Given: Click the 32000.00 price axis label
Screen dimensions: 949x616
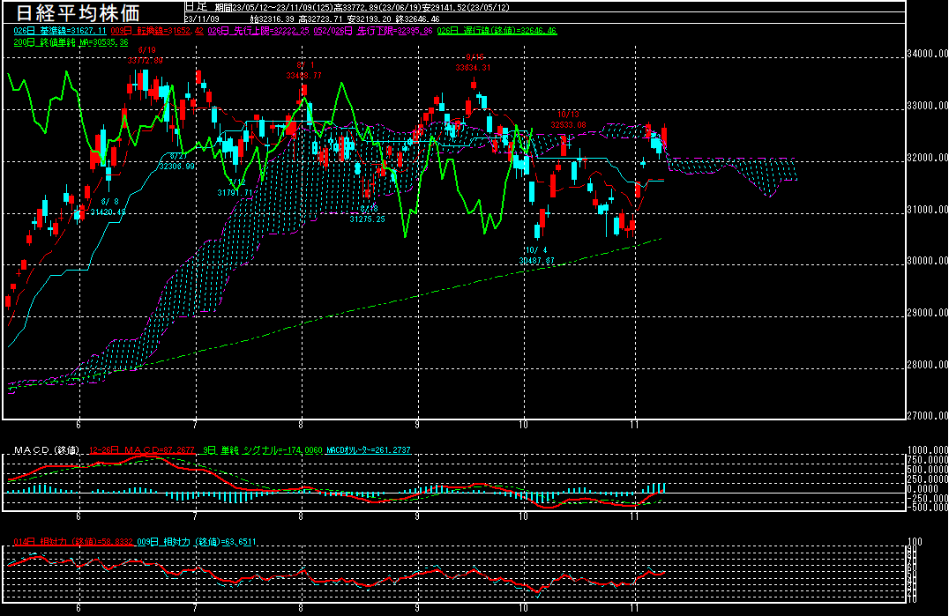Looking at the screenshot, I should [927, 158].
